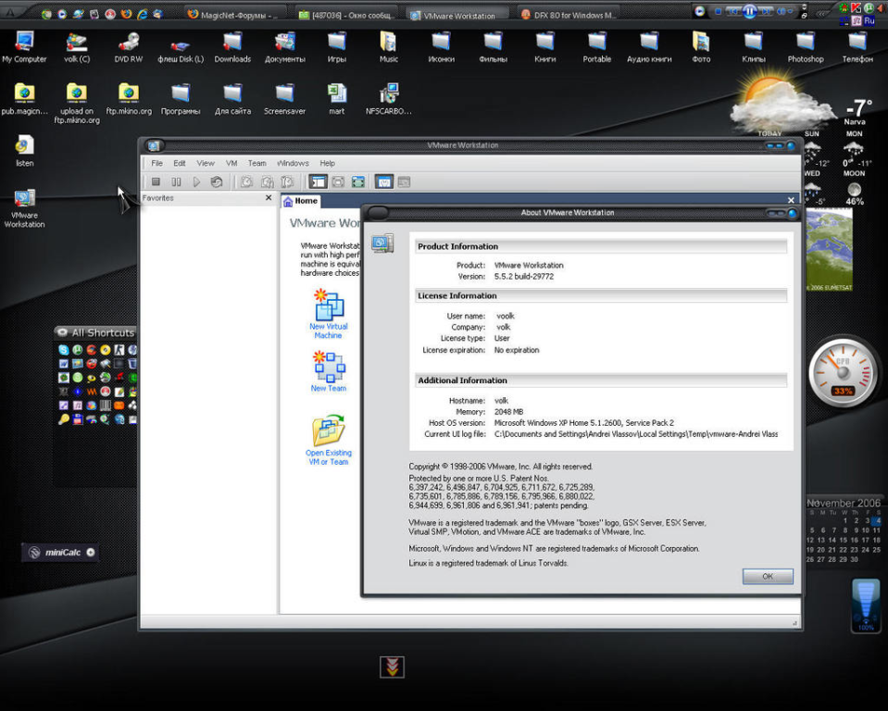Viewport: 888px width, 711px height.
Task: Expand the miniCalc widget arrow
Action: [91, 553]
